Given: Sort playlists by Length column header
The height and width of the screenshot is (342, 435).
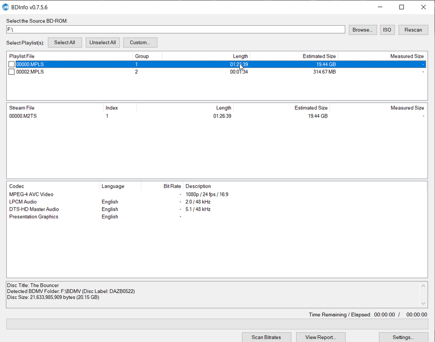Looking at the screenshot, I should tap(206, 56).
